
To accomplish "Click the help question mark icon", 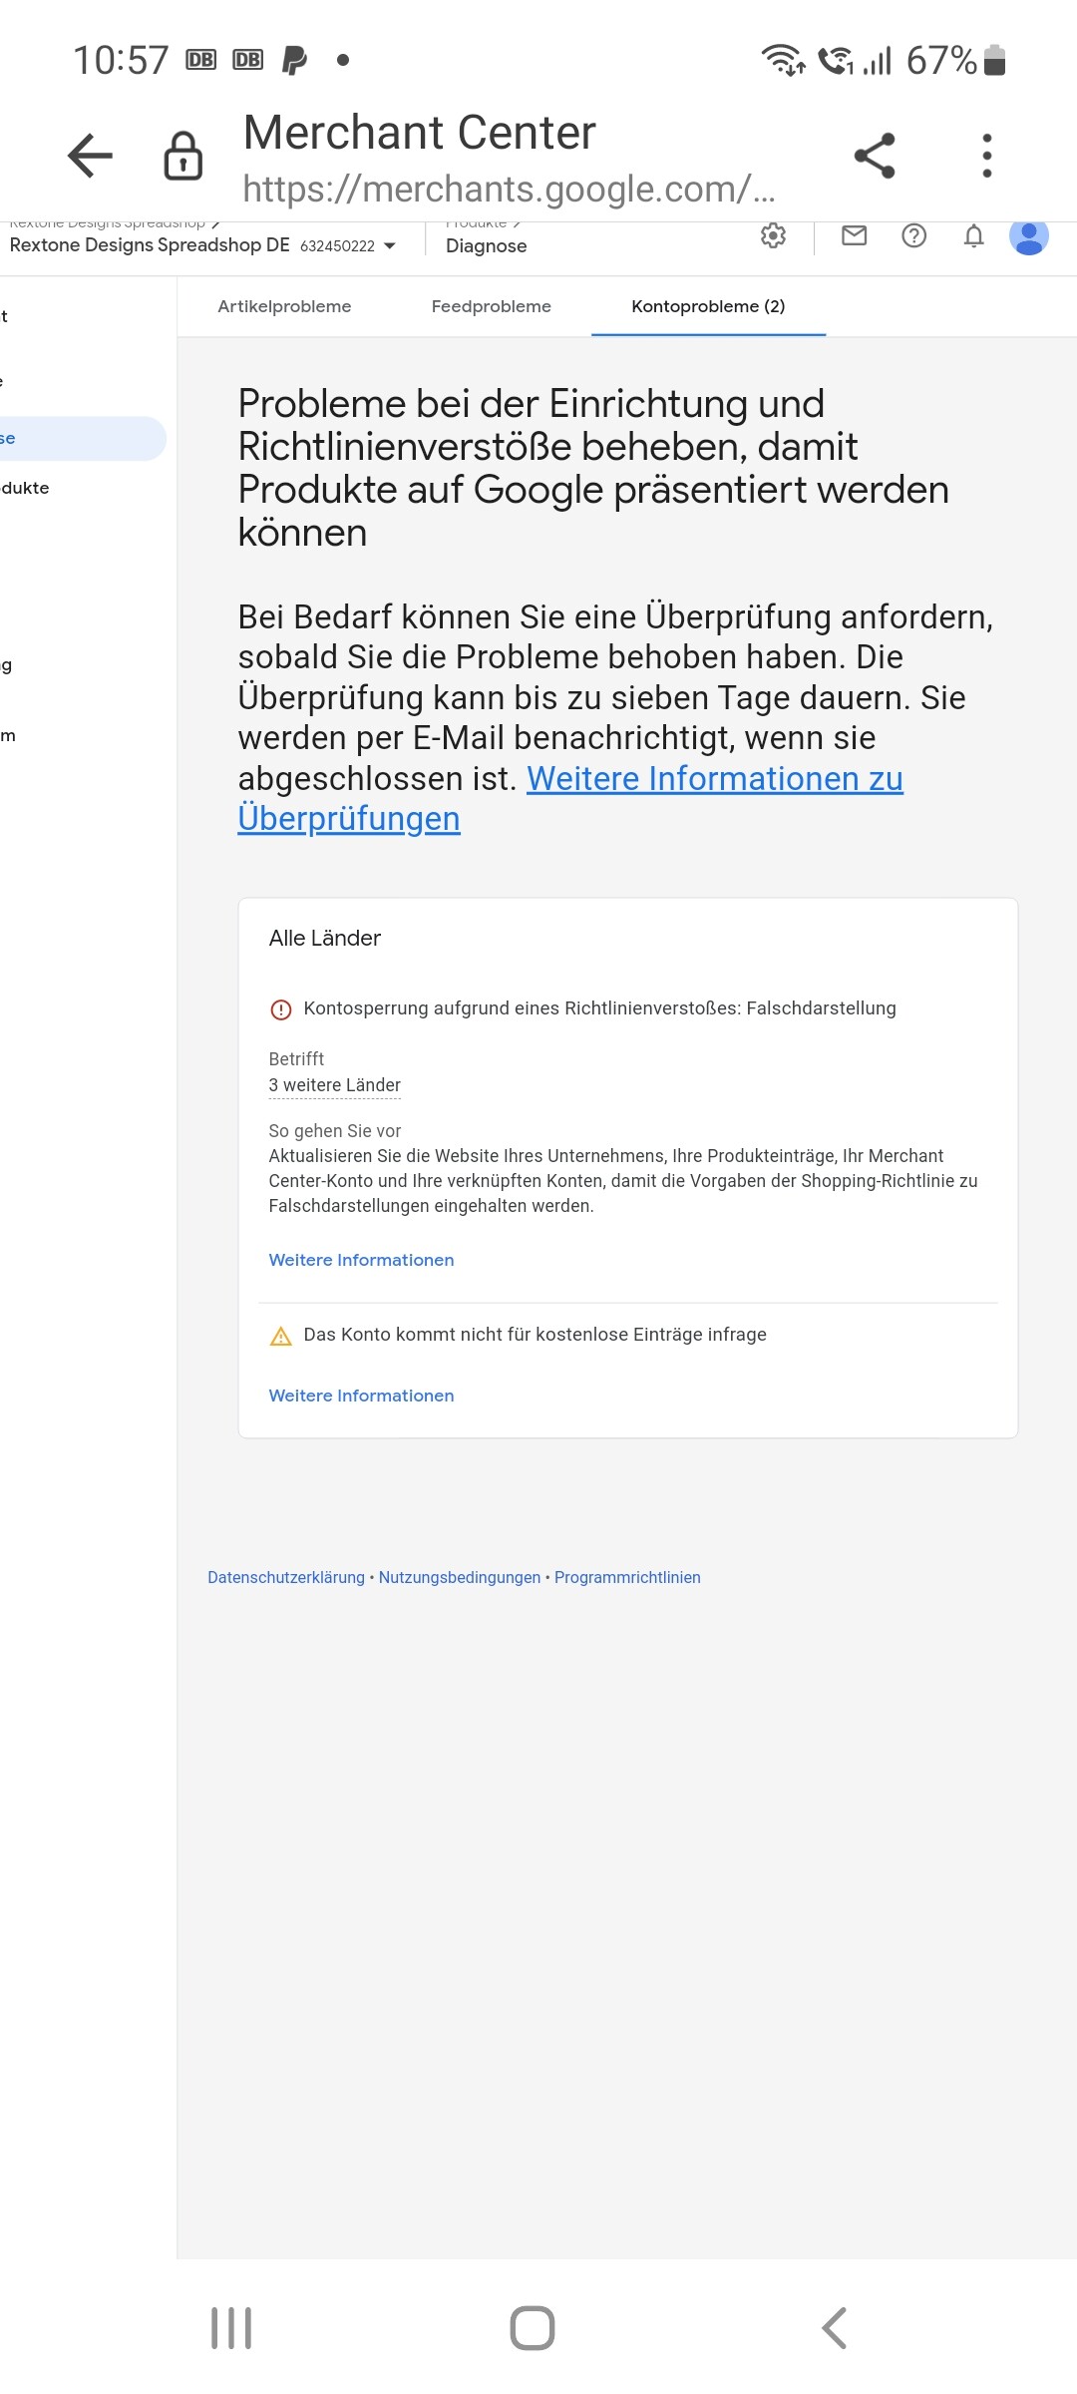I will coord(913,236).
